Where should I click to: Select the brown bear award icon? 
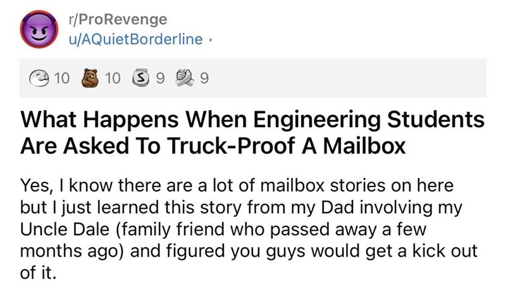[90, 78]
